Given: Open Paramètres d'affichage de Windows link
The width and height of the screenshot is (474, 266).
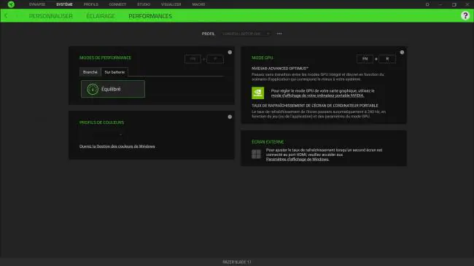Looking at the screenshot, I should [298, 160].
